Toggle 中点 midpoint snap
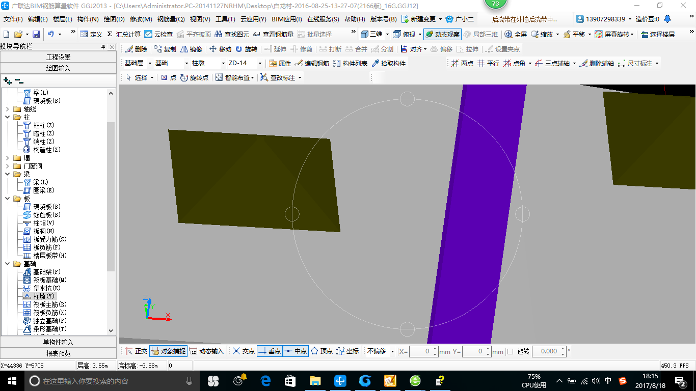Screen dimensions: 696x391 pos(296,351)
